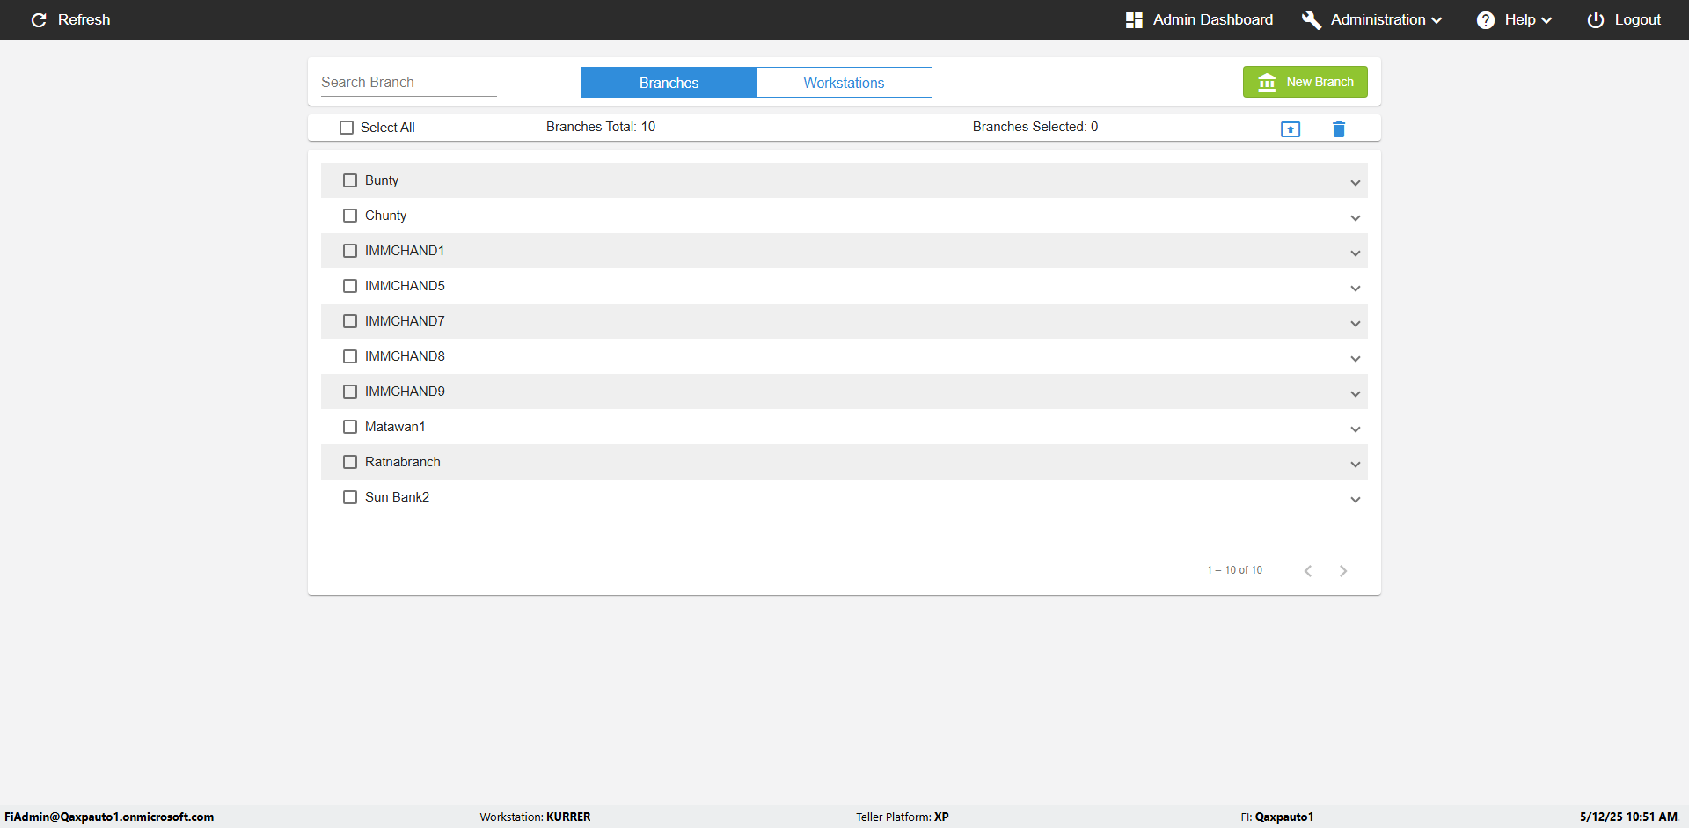
Task: Click the 1 – 10 of 10 pagination text
Action: (x=1234, y=570)
